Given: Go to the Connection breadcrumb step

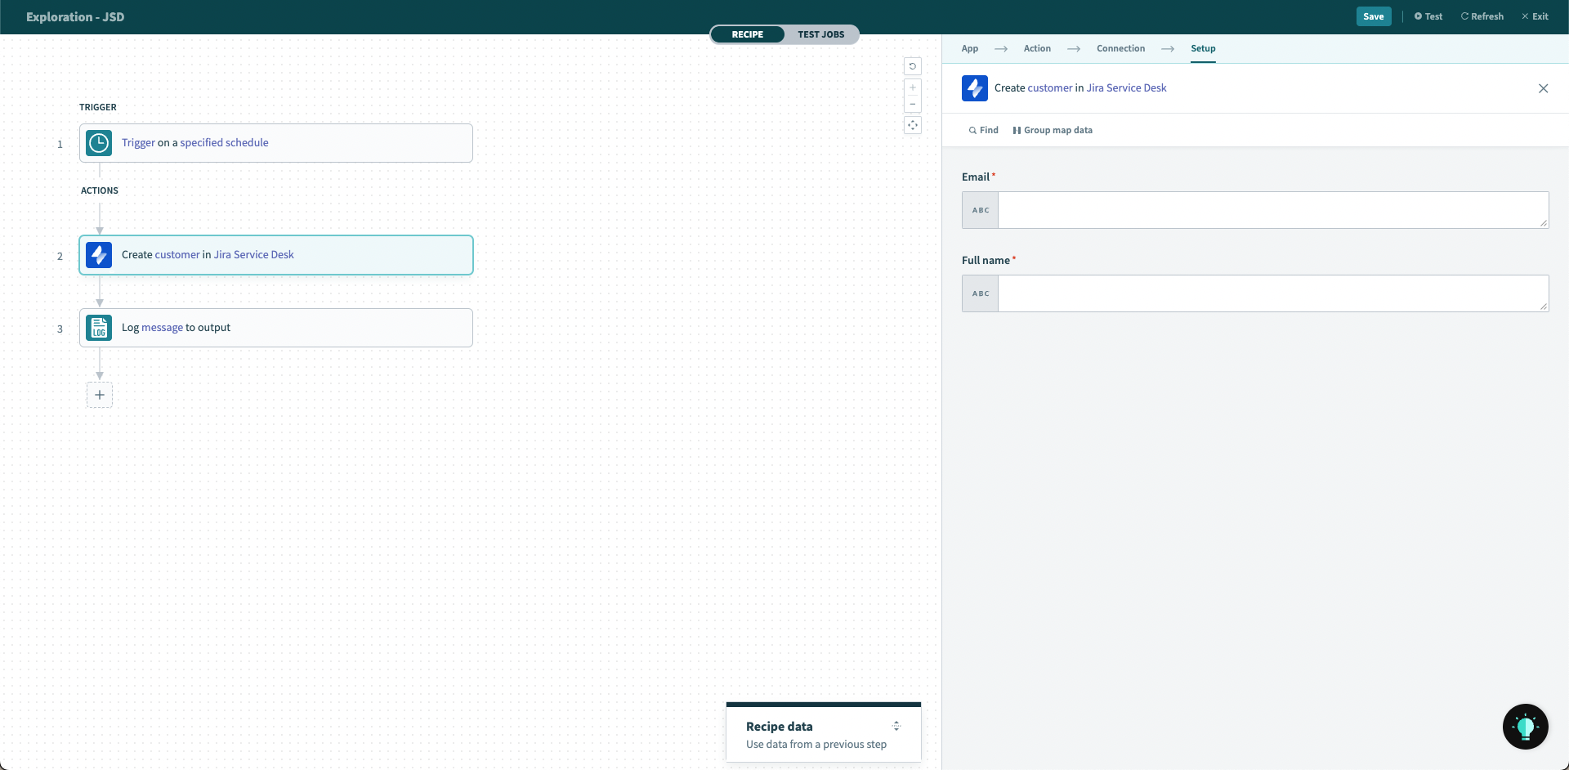Looking at the screenshot, I should tap(1120, 48).
